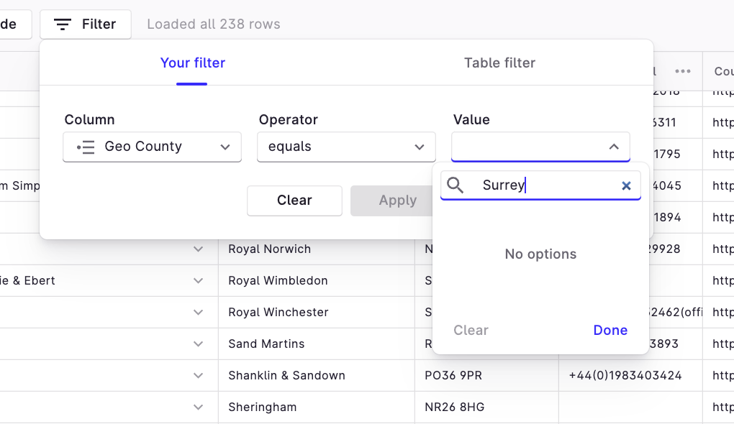Expand the Sheringham row

pos(198,407)
